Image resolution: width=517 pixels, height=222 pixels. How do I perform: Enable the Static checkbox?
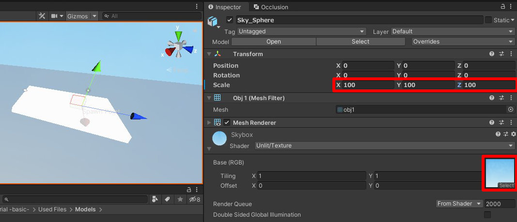[488, 20]
